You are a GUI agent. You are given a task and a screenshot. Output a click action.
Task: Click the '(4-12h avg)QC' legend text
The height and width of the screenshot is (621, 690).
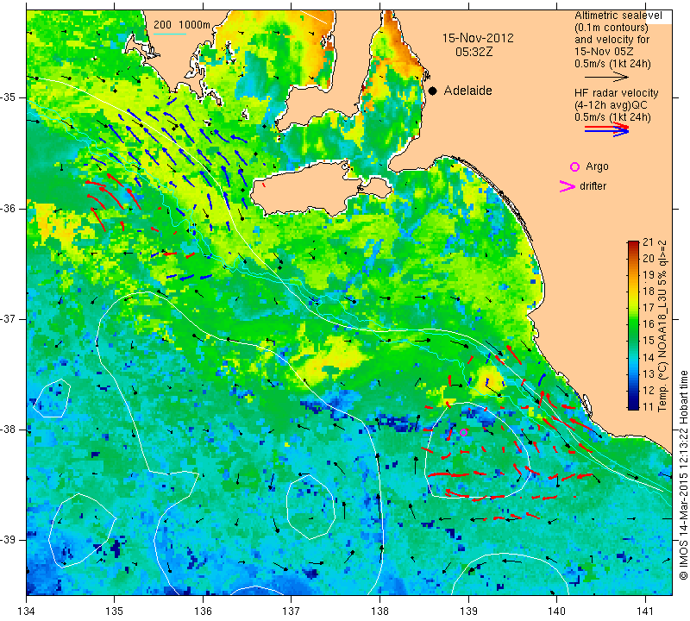tap(611, 105)
